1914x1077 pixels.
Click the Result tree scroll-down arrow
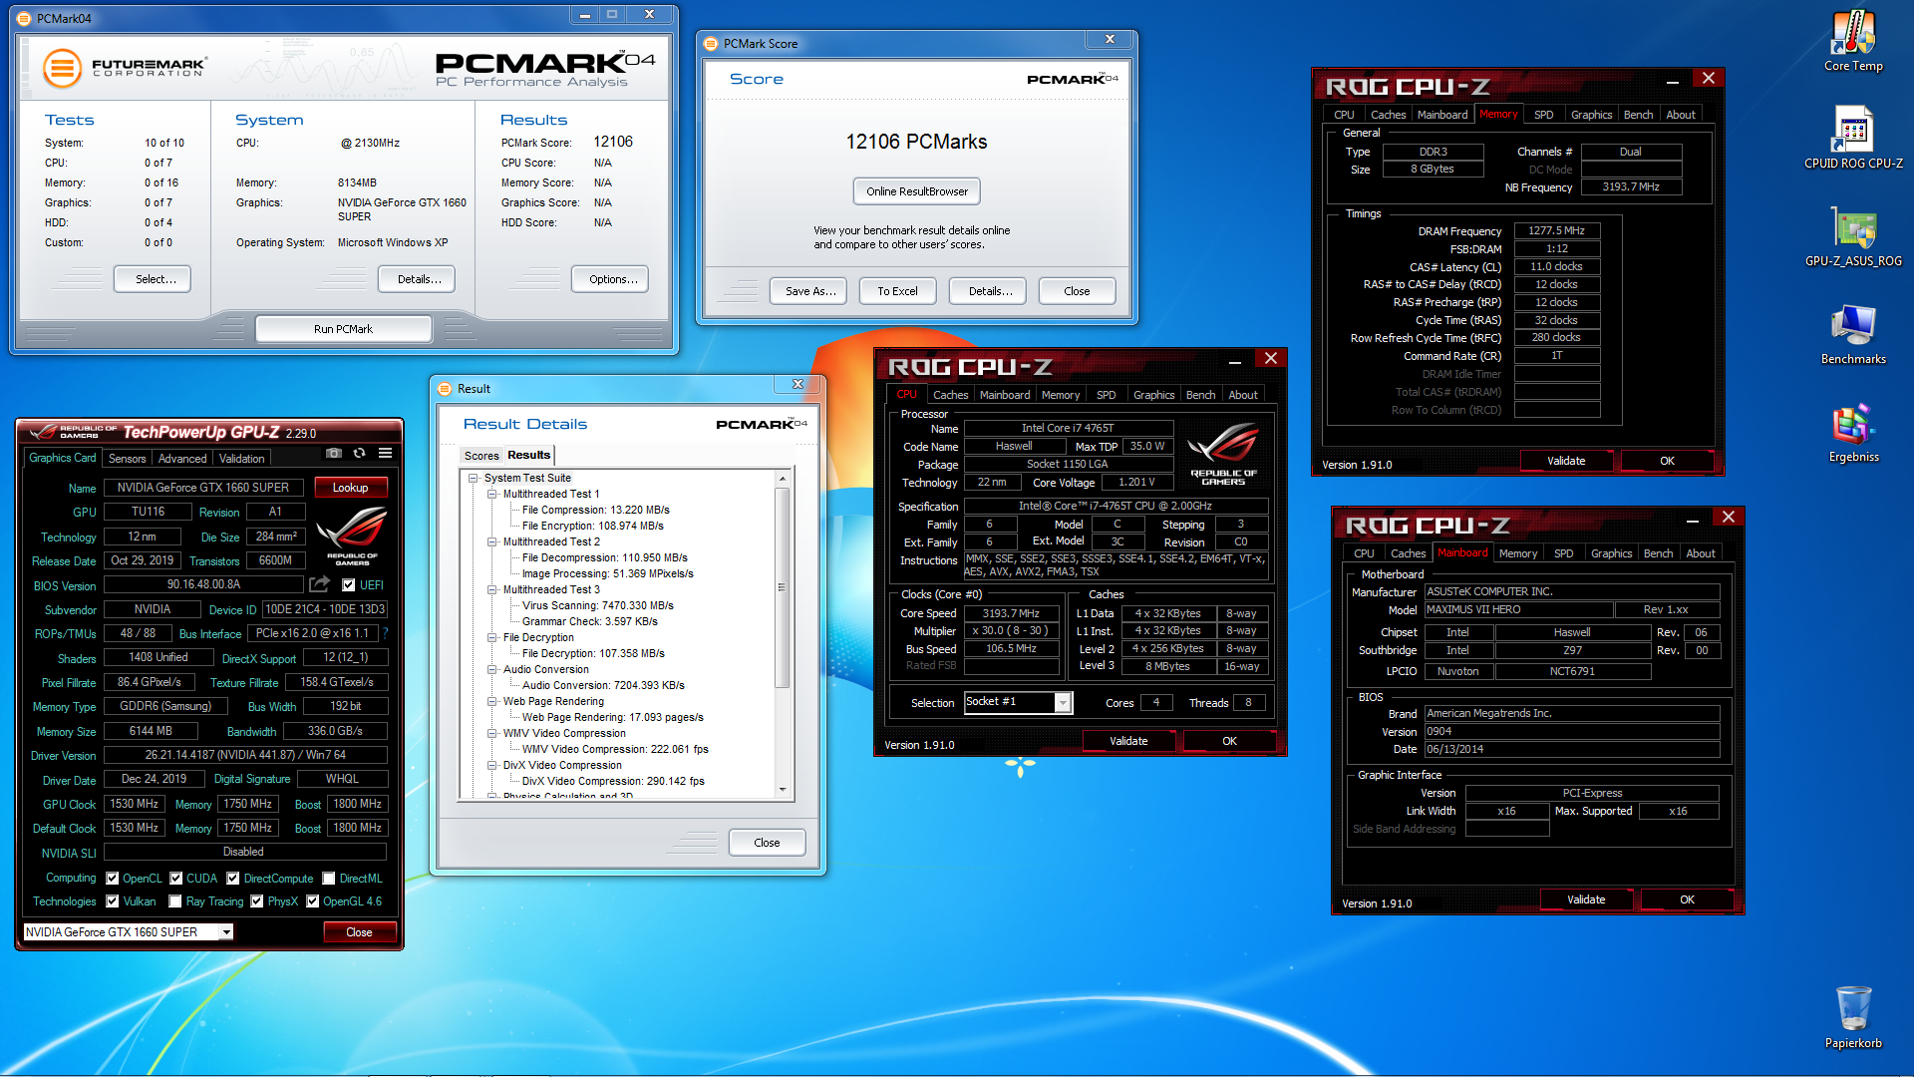(x=782, y=790)
